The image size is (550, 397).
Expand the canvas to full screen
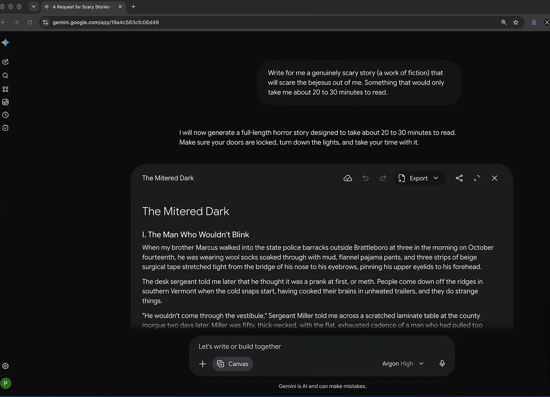click(477, 178)
